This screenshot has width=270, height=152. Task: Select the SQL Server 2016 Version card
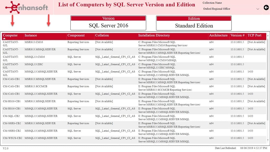pyautogui.click(x=108, y=23)
